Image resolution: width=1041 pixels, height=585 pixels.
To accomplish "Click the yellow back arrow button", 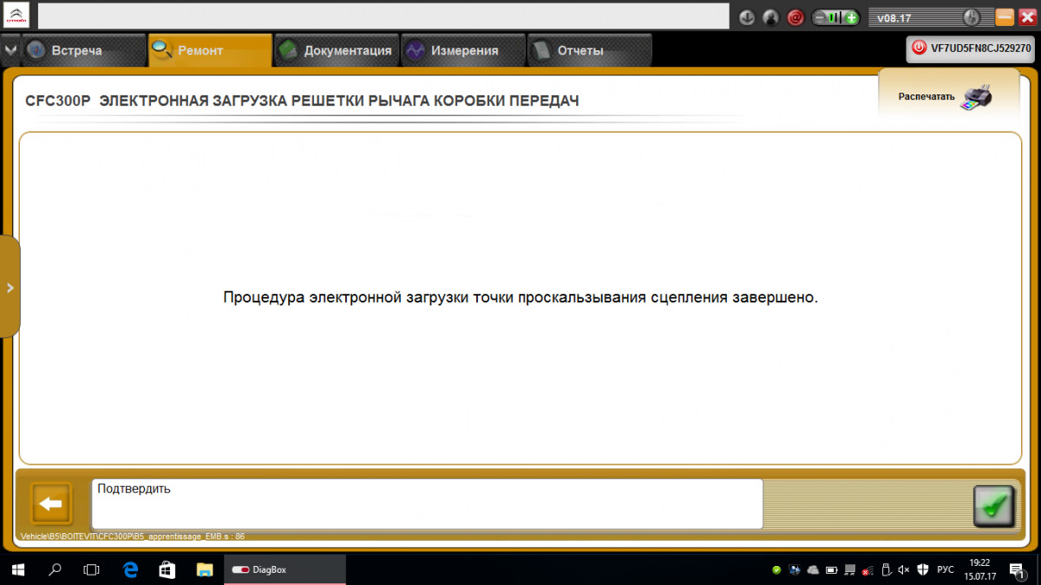I will click(51, 504).
